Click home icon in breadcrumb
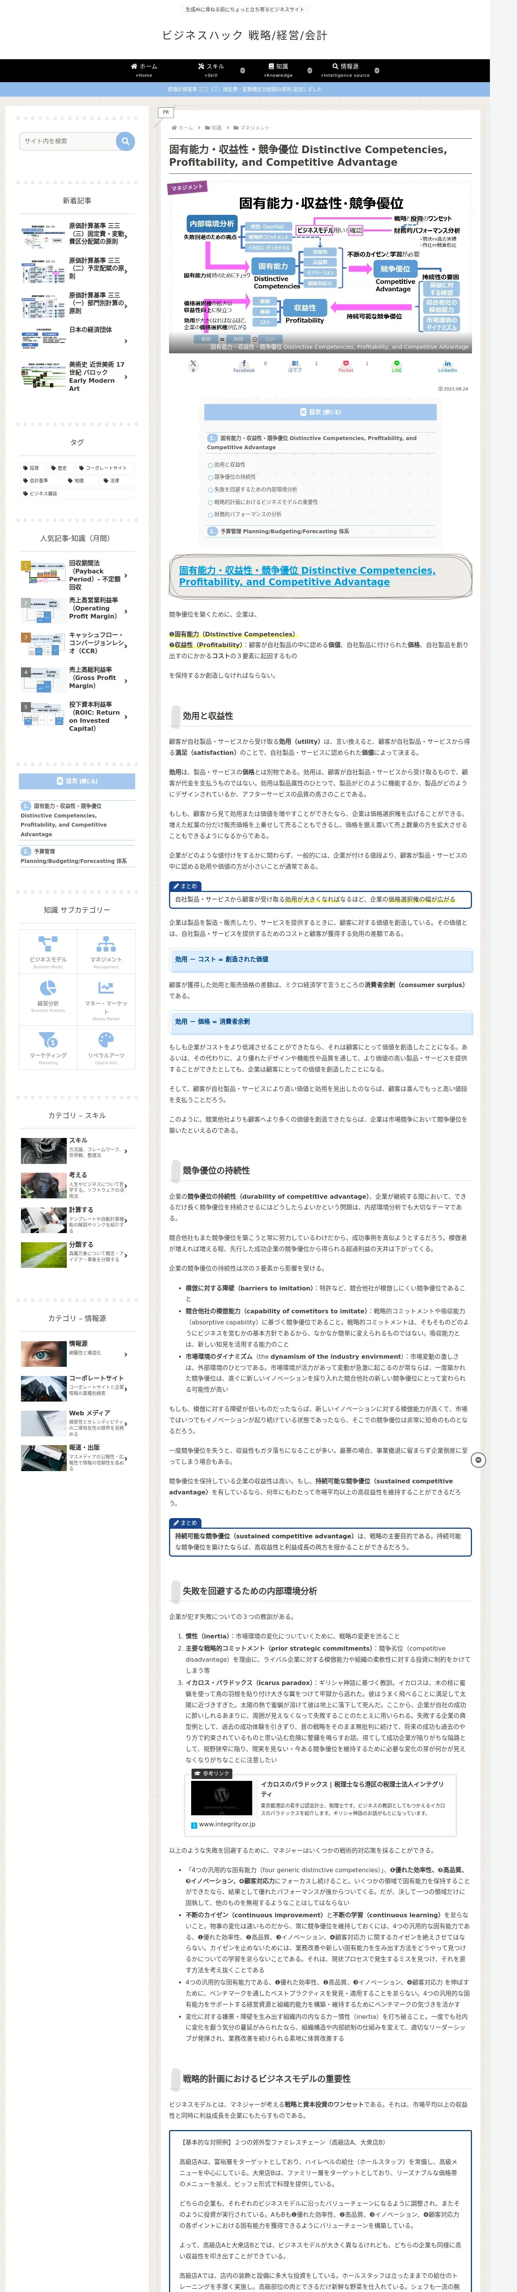This screenshot has height=2292, width=517. [x=173, y=128]
